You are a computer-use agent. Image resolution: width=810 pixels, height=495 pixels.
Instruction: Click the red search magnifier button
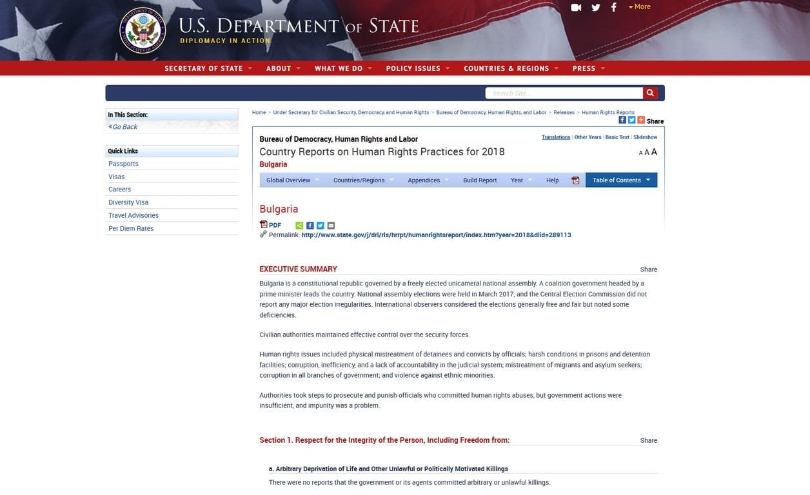(651, 93)
